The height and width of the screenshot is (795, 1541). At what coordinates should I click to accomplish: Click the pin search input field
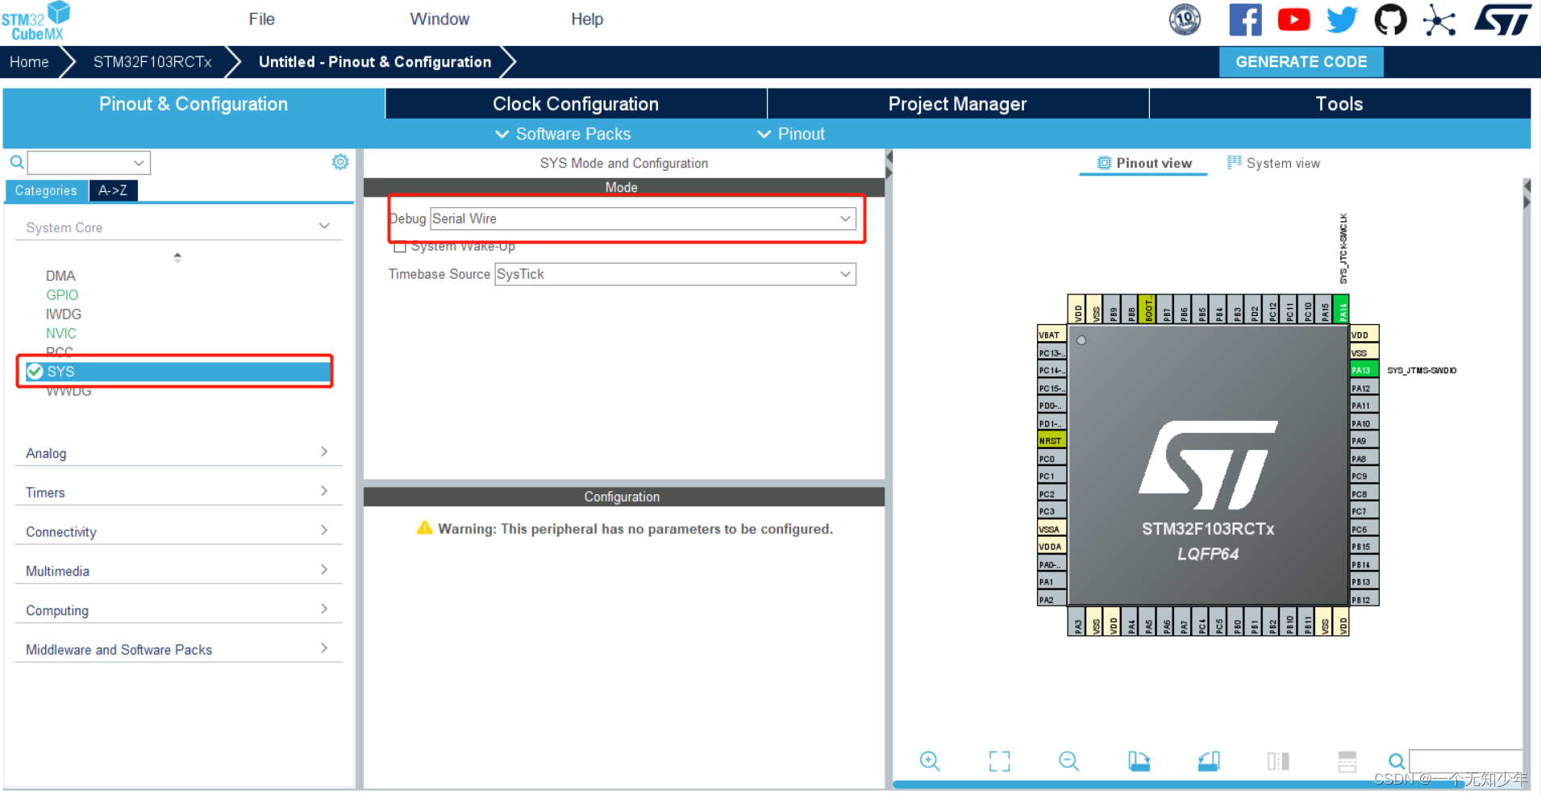point(1465,760)
